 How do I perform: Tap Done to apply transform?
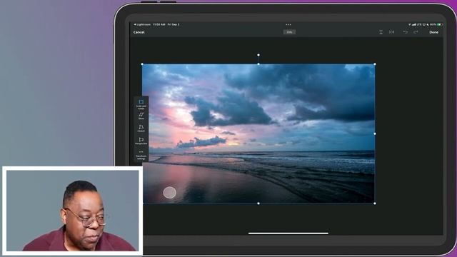click(x=433, y=32)
